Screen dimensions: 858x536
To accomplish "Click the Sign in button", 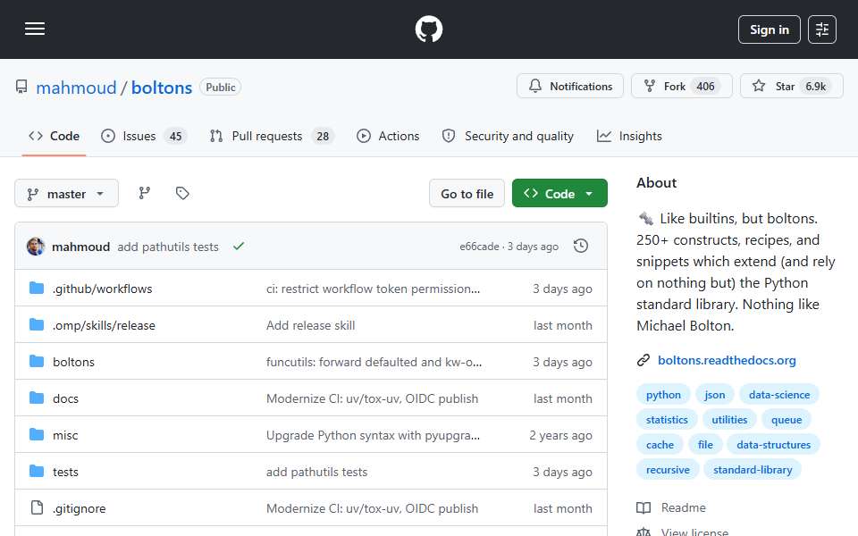I will point(769,29).
